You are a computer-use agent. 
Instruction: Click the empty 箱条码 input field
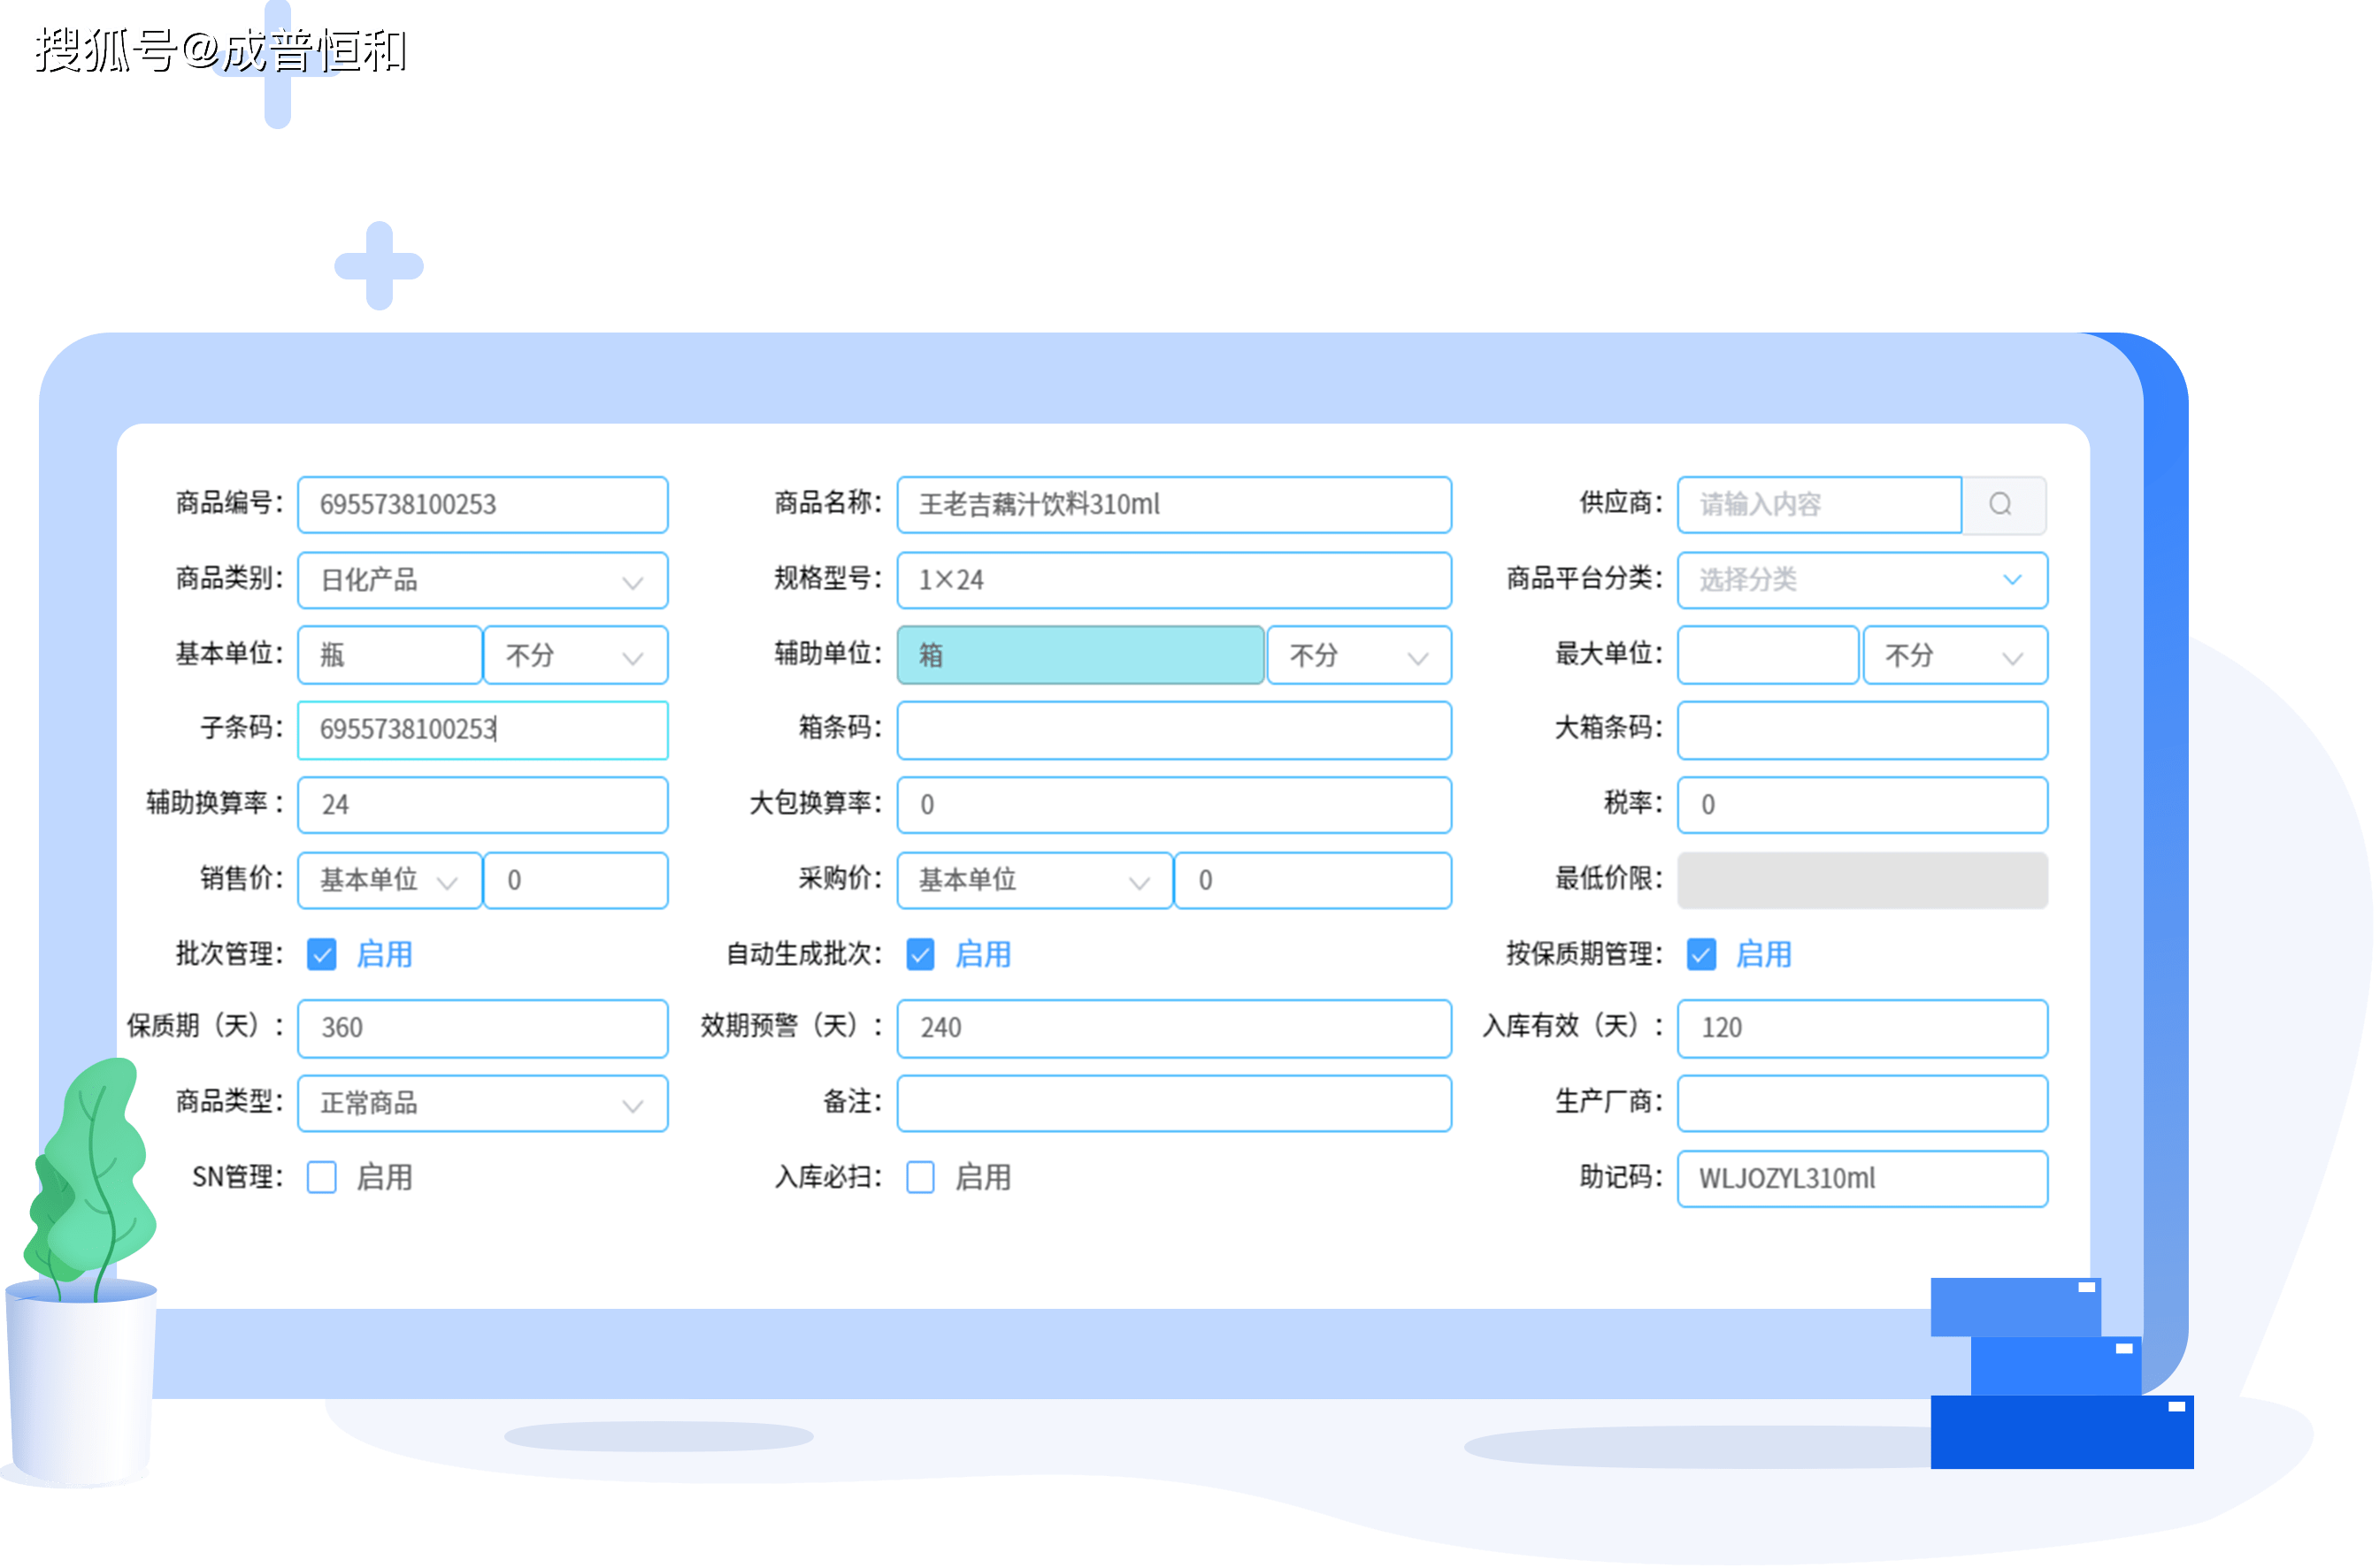click(x=1173, y=730)
